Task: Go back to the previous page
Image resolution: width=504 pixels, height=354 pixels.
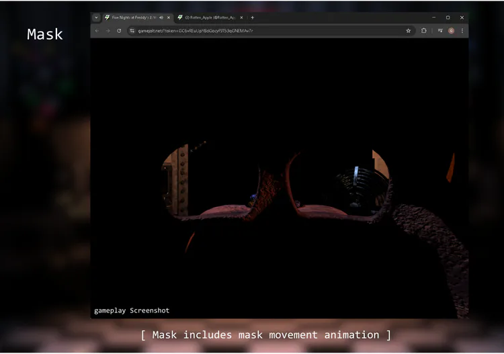Action: [x=97, y=31]
